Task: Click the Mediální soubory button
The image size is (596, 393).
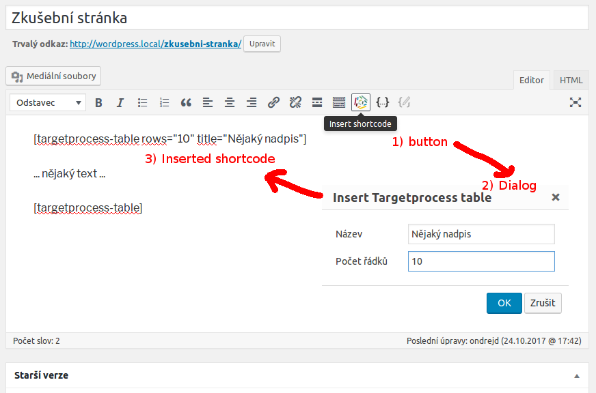Action: [x=53, y=76]
